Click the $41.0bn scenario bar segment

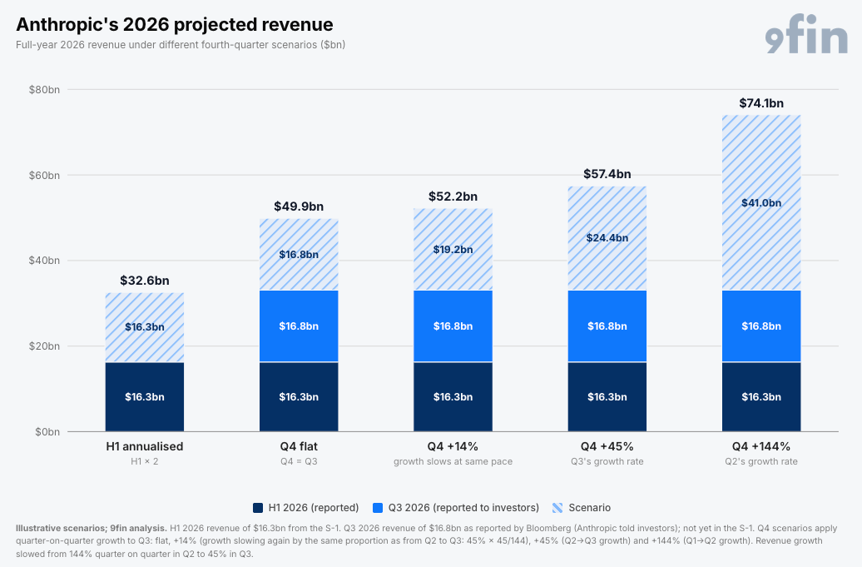coord(761,203)
